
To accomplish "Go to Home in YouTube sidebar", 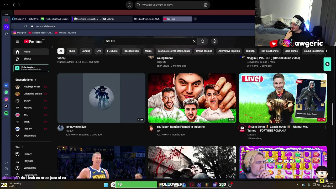I will (x=31, y=52).
